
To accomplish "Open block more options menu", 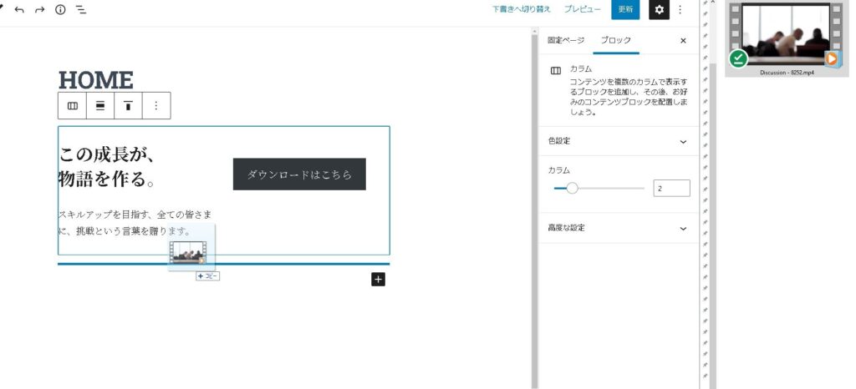I will [x=156, y=106].
